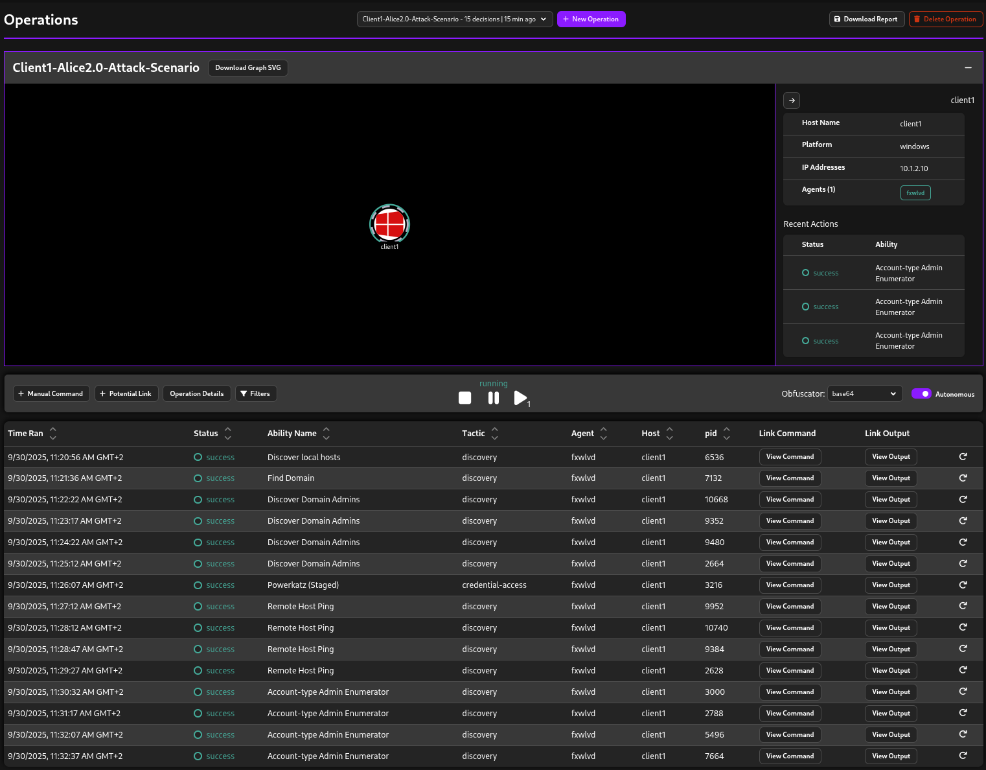Collapse host details panel with arrow icon

pos(792,100)
